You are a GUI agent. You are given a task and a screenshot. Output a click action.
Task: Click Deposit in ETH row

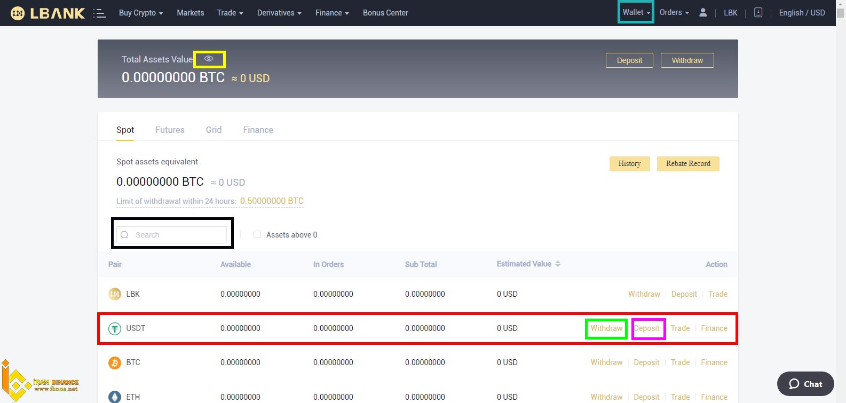tap(646, 397)
